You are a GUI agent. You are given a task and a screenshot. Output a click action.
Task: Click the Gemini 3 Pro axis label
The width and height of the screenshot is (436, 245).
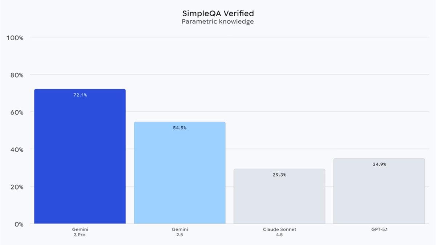(x=80, y=232)
